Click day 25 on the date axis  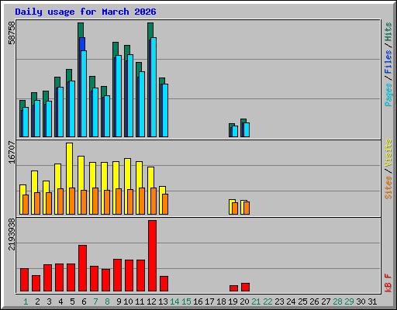pyautogui.click(x=302, y=301)
